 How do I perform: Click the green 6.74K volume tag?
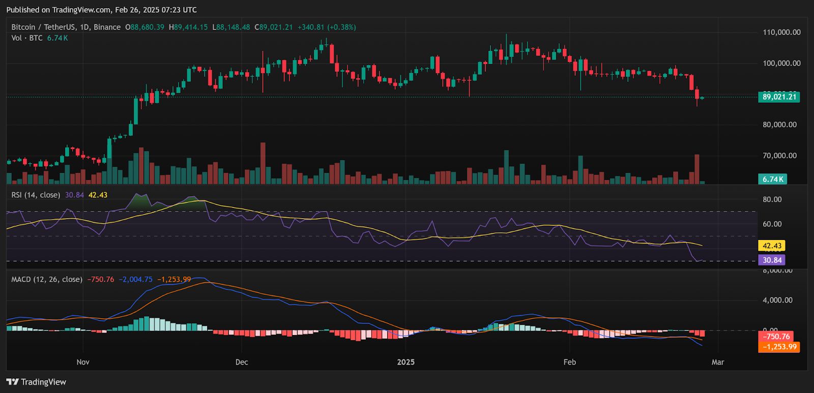click(773, 179)
